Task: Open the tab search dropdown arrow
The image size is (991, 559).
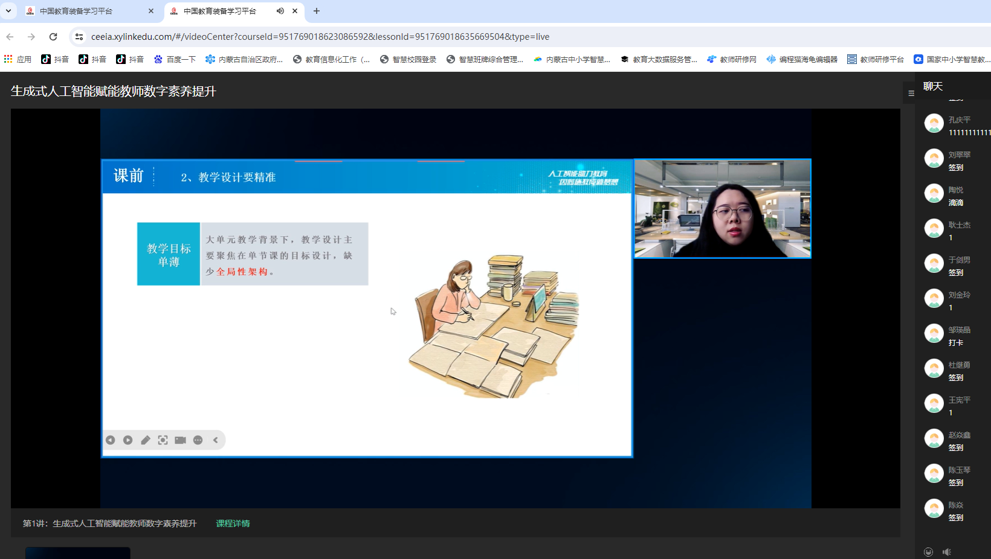Action: 8,11
